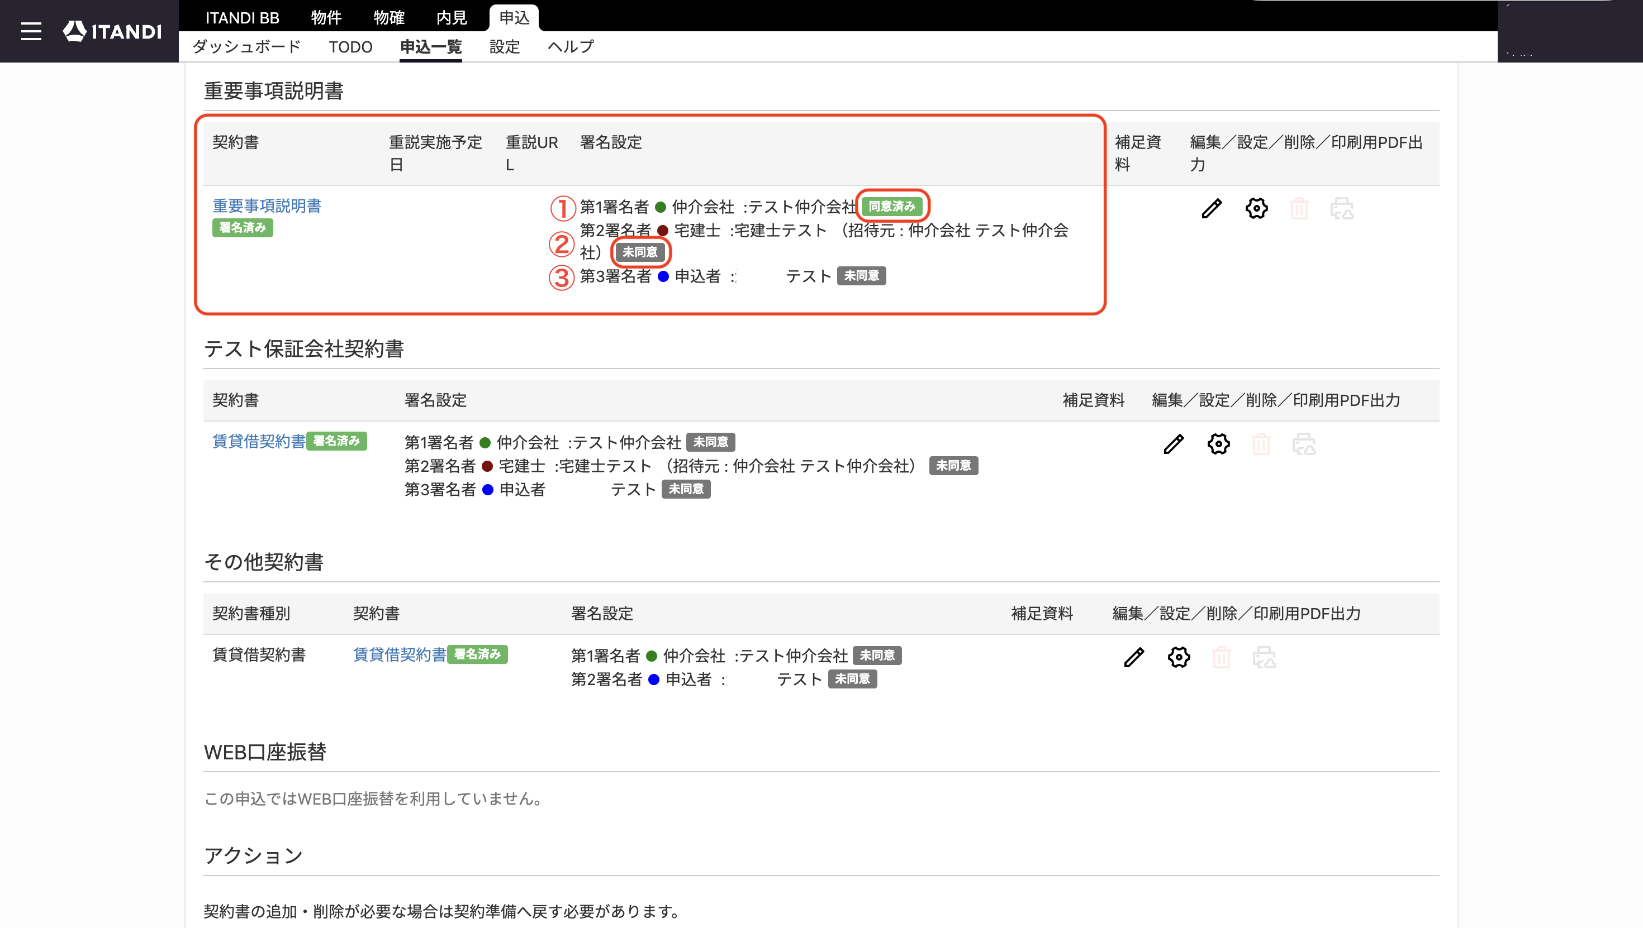Click 未同意 badge of 第2署名者 in テスト保証会社契約書

(953, 466)
